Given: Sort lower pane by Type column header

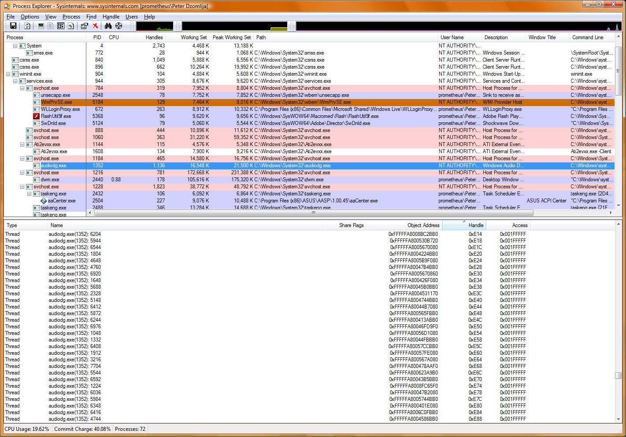Looking at the screenshot, I should click(26, 225).
